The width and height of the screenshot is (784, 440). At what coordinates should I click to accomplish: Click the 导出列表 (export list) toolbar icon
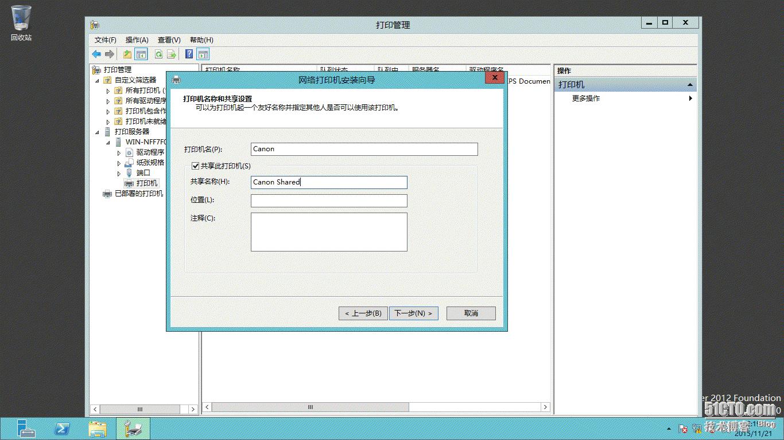[x=171, y=53]
